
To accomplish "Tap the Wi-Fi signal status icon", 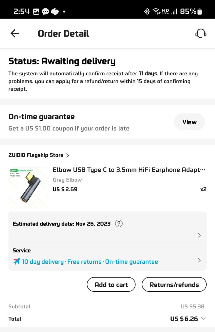I will coord(157,12).
